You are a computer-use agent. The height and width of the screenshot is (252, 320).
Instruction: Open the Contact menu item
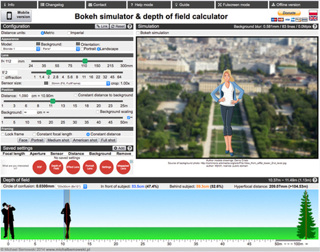pos(106,5)
